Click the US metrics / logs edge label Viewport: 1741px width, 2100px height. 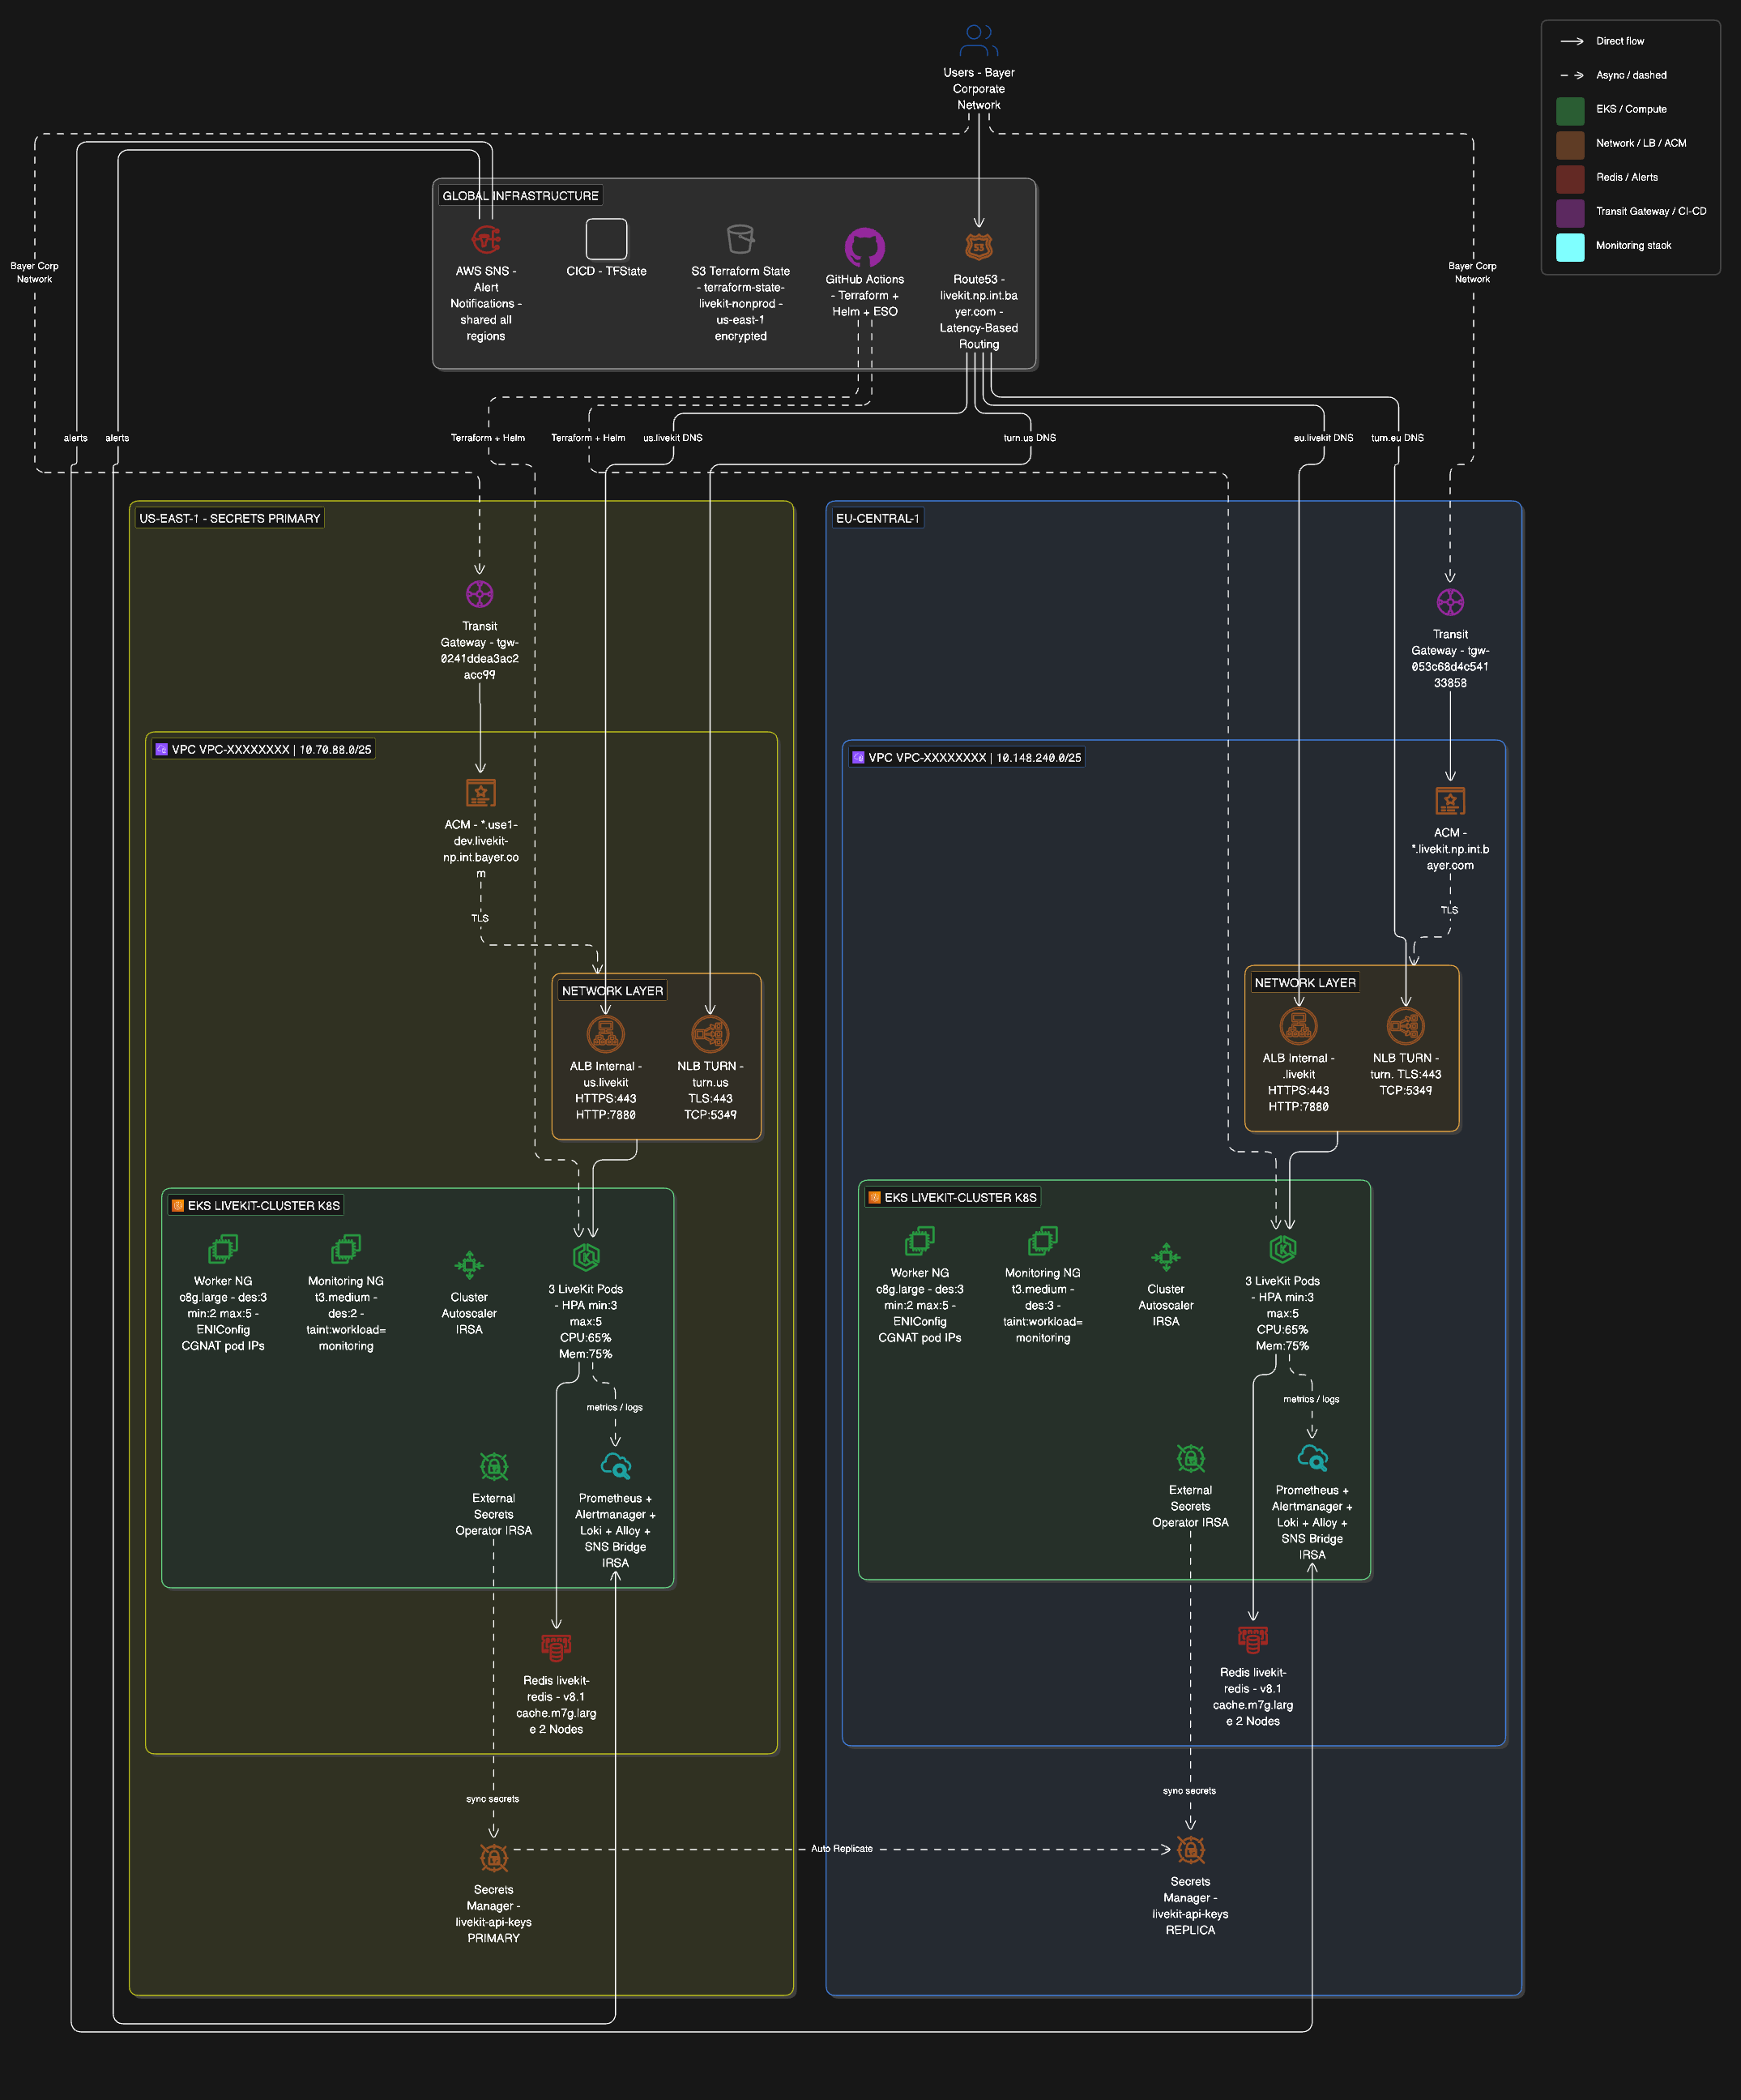(x=615, y=1407)
